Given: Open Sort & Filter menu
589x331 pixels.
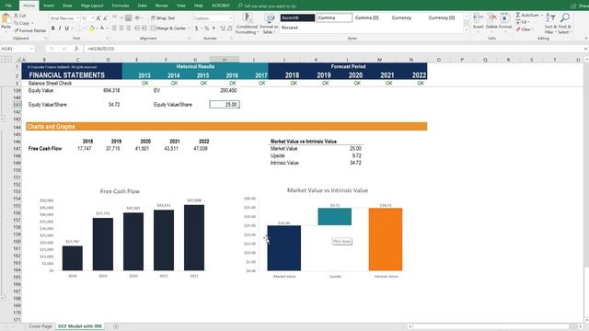Looking at the screenshot, I should pos(550,24).
